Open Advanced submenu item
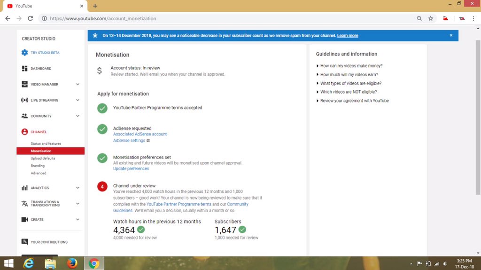This screenshot has height=270, width=481. pos(39,173)
